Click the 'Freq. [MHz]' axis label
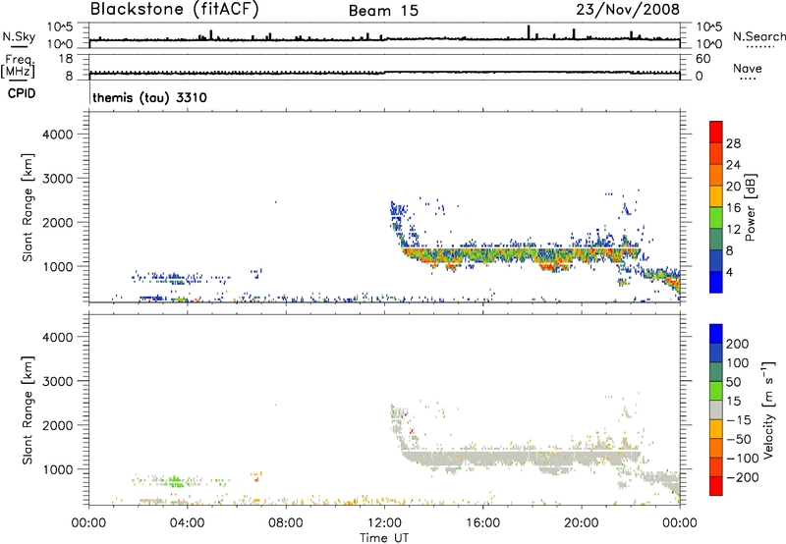 (x=18, y=67)
